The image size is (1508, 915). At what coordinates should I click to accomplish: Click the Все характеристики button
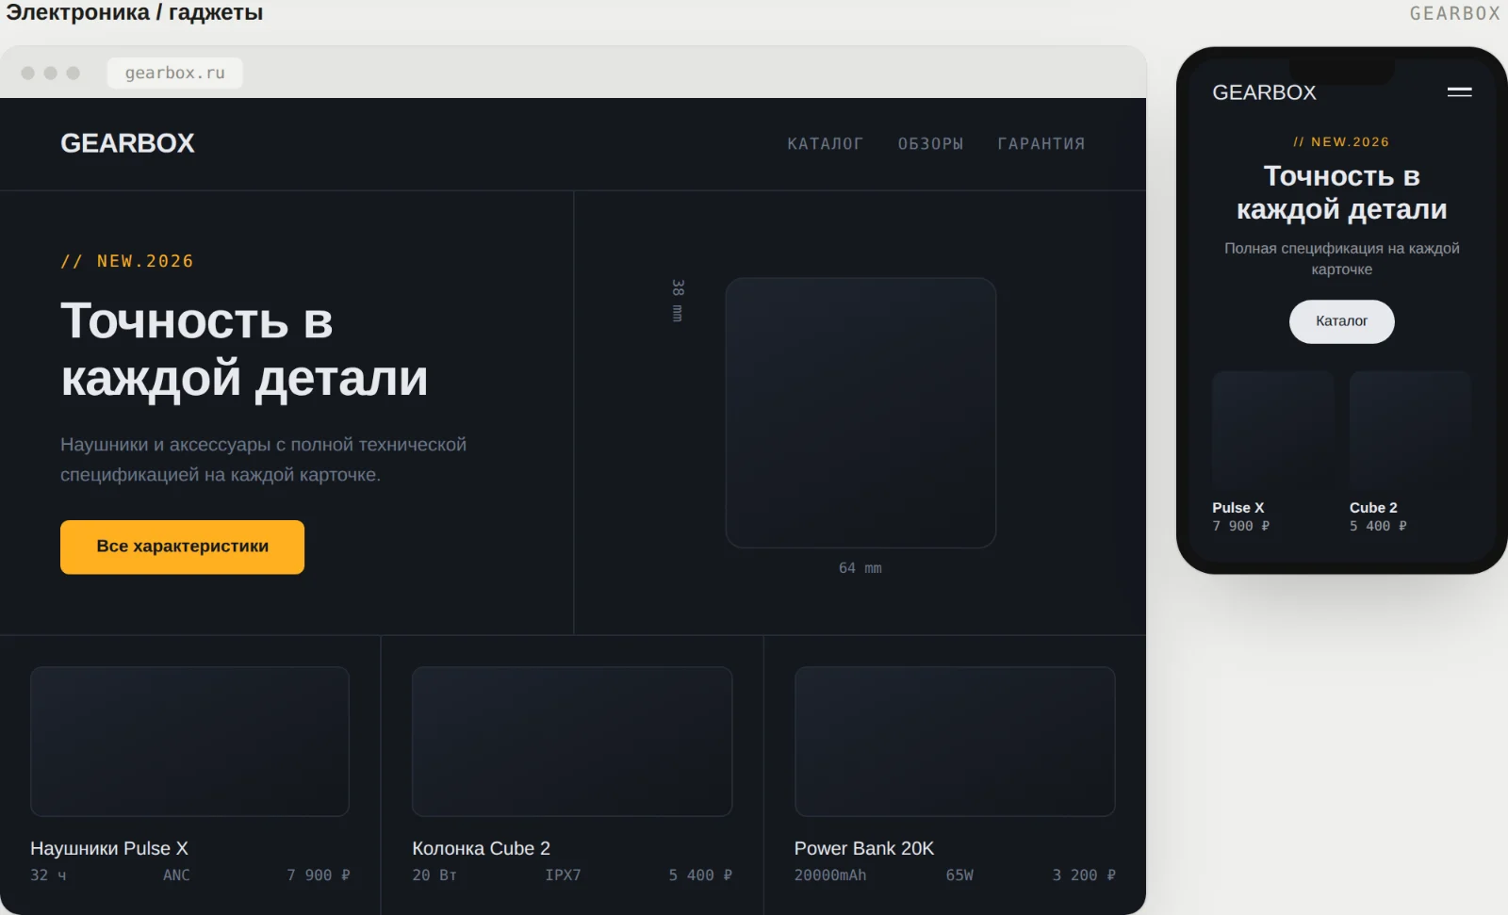coord(182,547)
